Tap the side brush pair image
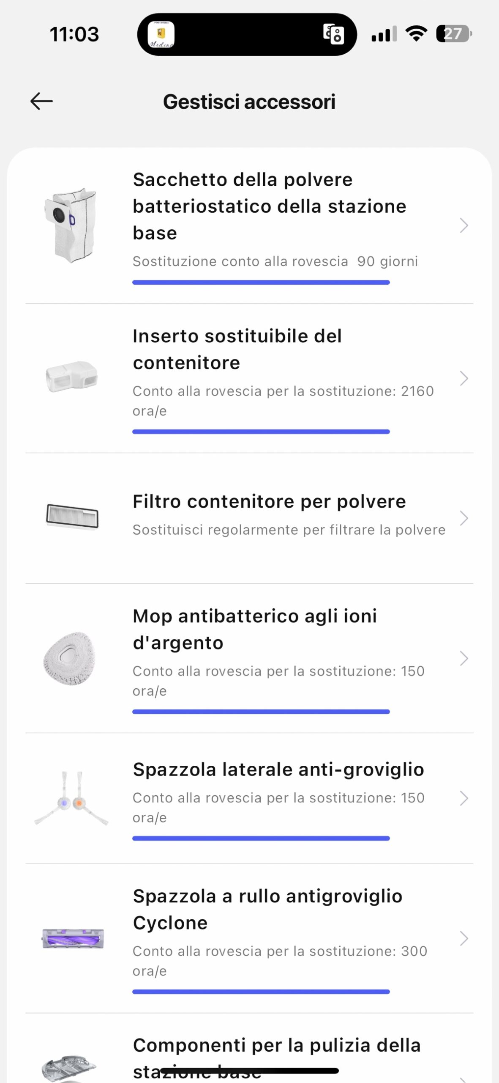 [x=71, y=798]
